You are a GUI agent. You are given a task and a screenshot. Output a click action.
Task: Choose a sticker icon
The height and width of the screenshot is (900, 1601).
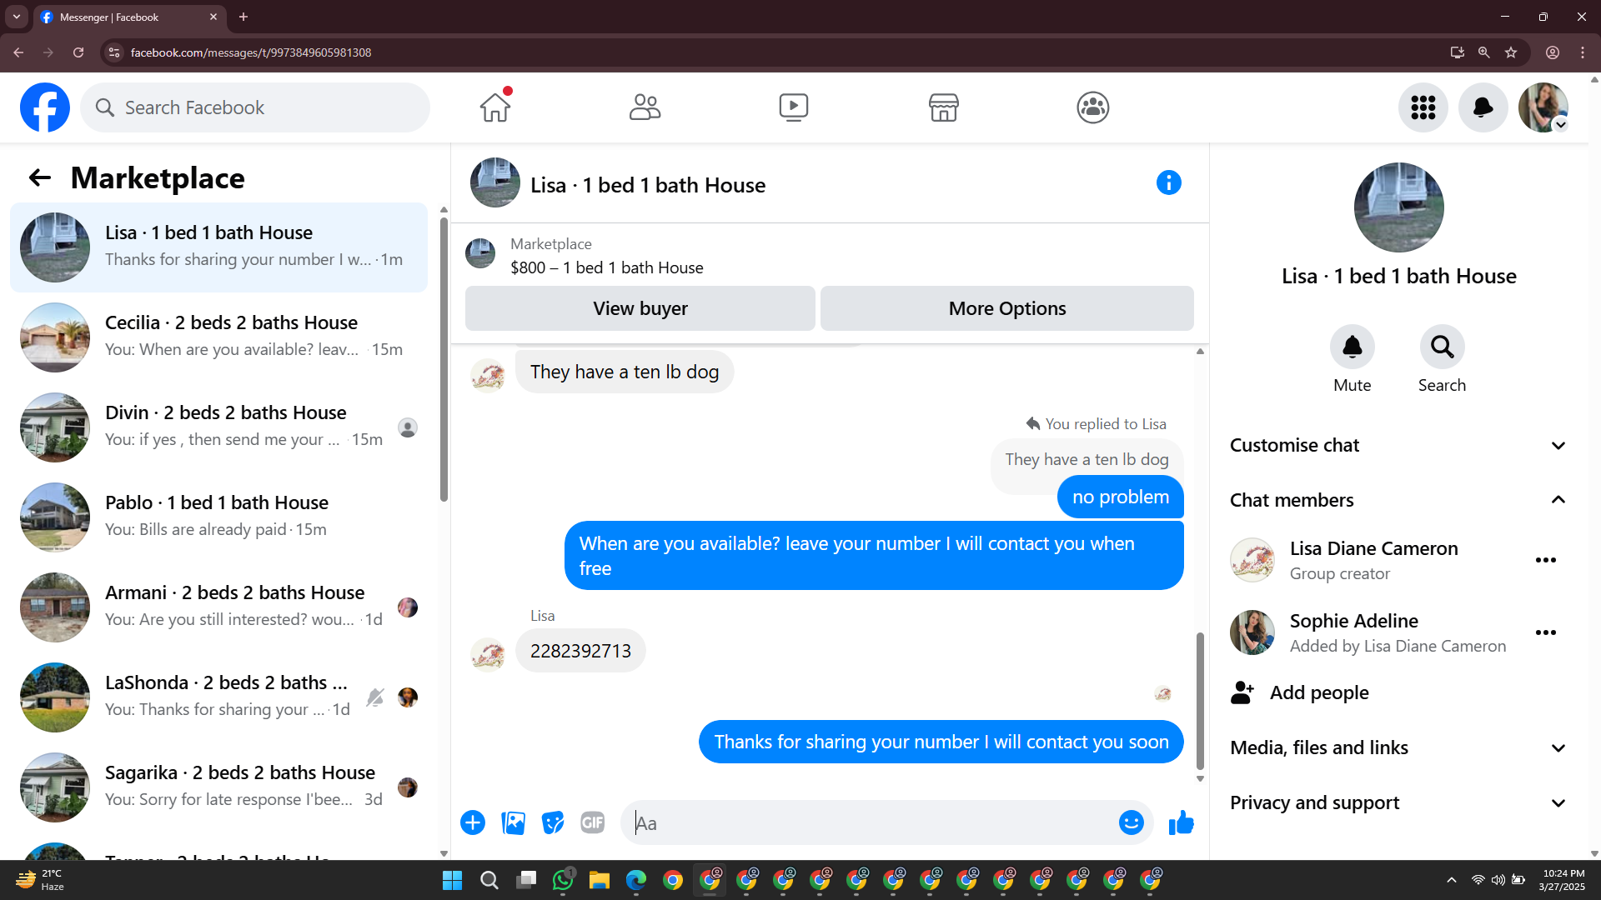(x=553, y=822)
